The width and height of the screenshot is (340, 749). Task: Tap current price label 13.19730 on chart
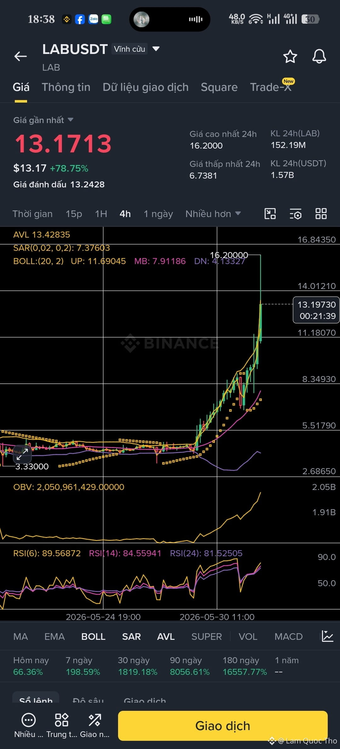pos(316,310)
